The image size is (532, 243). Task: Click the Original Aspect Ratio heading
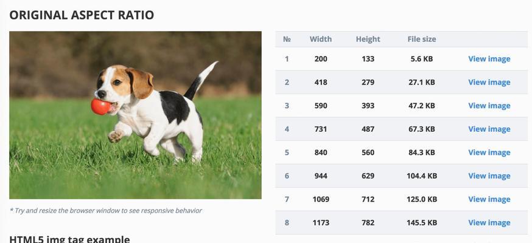point(82,15)
